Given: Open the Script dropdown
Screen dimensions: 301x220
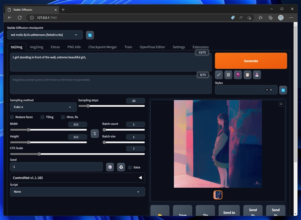Looking at the screenshot, I should coord(77,192).
